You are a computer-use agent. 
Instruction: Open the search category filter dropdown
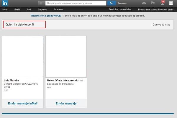(42, 3)
